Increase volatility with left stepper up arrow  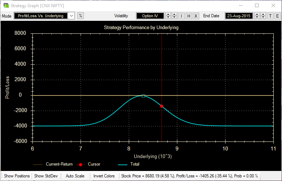(x=168, y=14)
